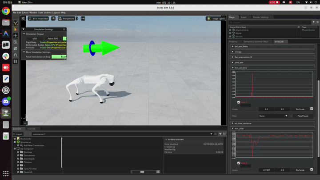
Task: Toggle the Snap magnet tool
Action: (15, 55)
